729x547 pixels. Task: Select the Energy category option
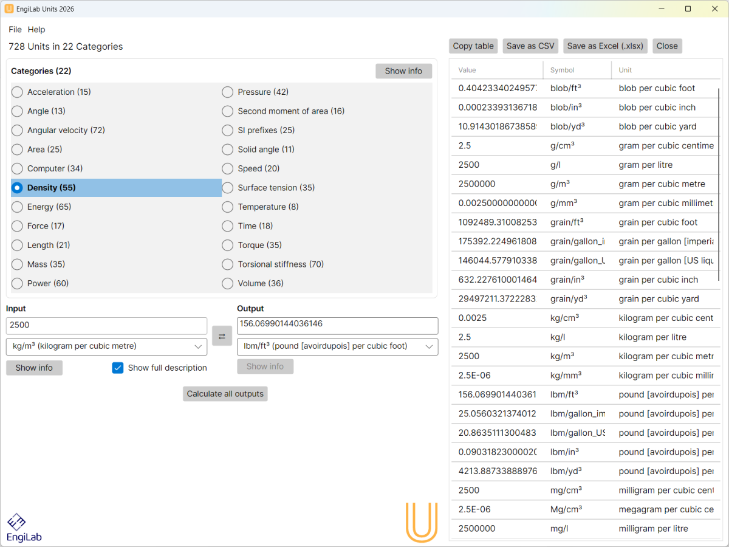18,207
